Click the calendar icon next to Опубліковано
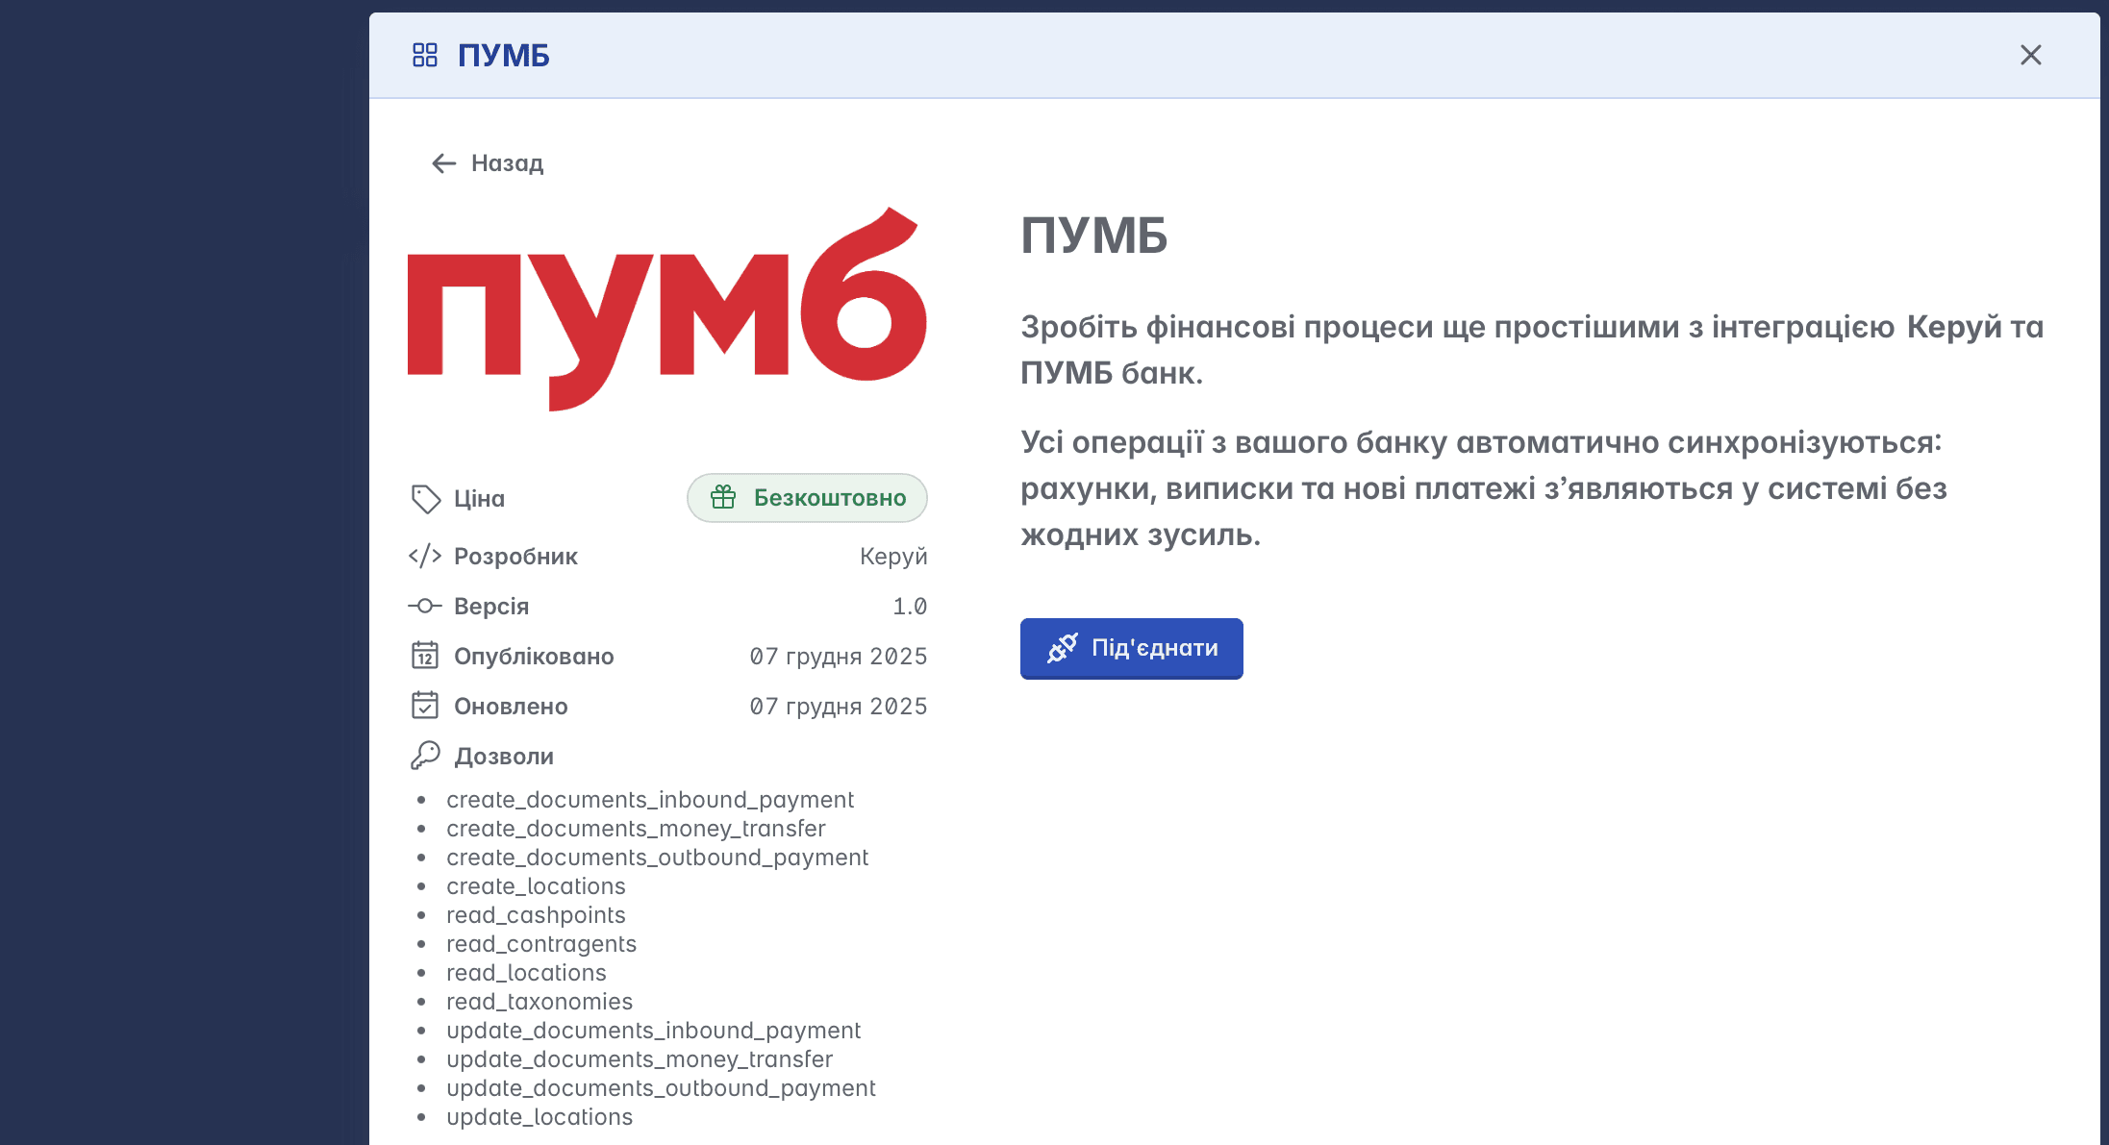The height and width of the screenshot is (1145, 2109). click(425, 656)
